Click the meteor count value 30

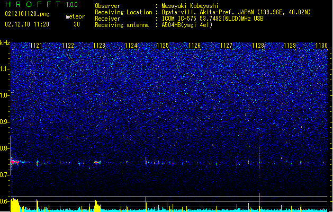[x=77, y=24]
